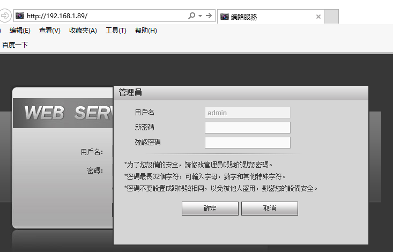Image resolution: width=393 pixels, height=252 pixels.
Task: Click the 新密碼 input field
Action: coord(248,128)
